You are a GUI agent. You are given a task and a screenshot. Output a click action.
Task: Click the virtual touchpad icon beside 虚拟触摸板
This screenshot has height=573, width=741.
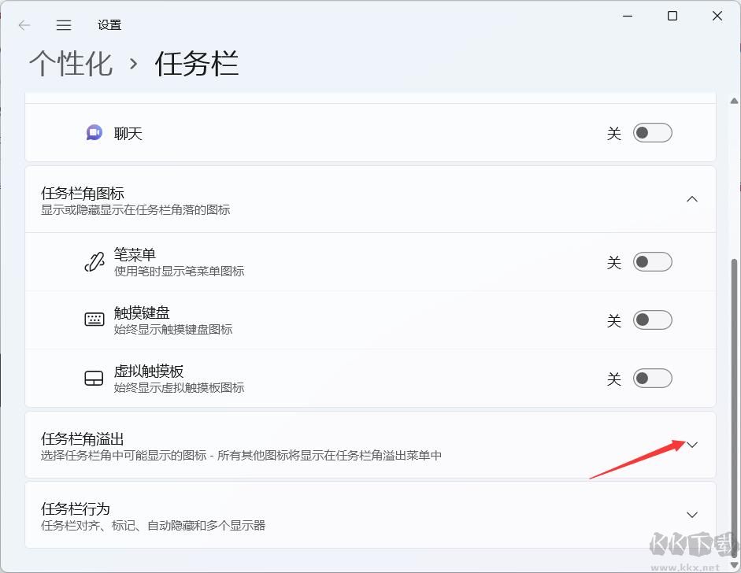93,378
